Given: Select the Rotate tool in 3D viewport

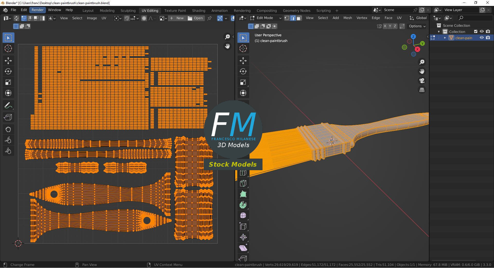Looking at the screenshot, I should 243,71.
